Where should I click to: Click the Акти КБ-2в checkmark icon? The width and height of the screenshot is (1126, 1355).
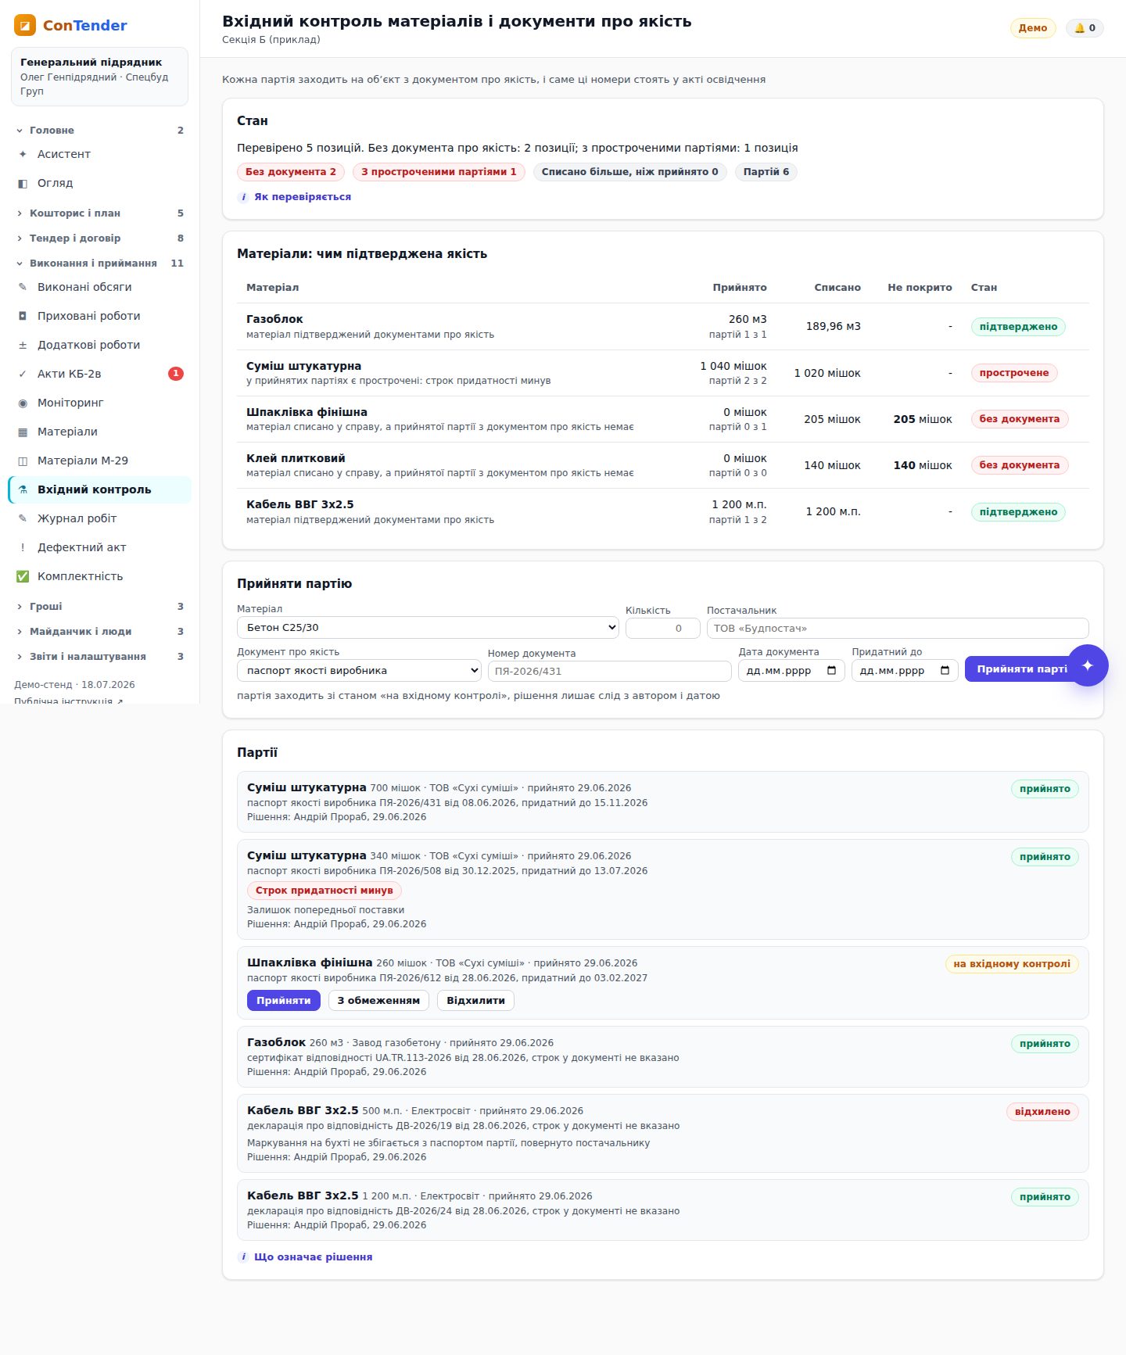coord(23,374)
